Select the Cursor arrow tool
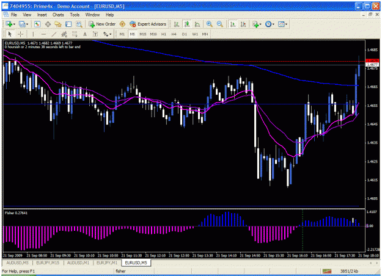Screen dimensions: 382x276 [x=10, y=34]
